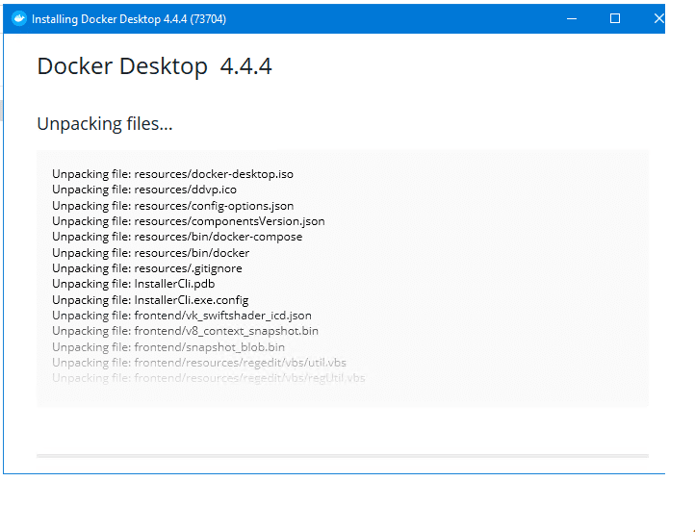Click the v8_context_snapshot.bin log line

pyautogui.click(x=185, y=331)
